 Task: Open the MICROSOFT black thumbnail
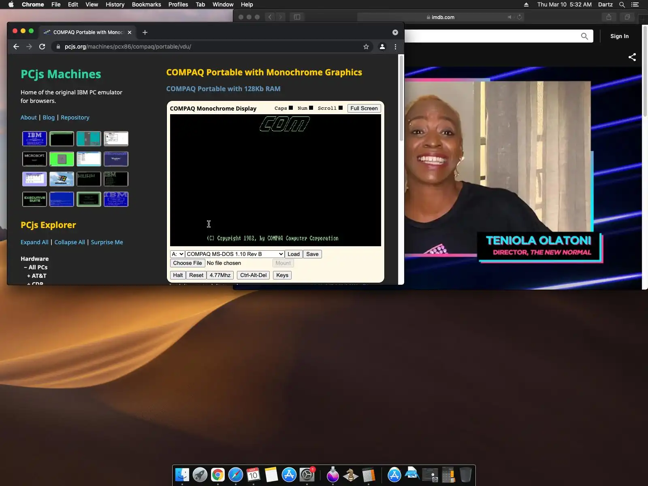pos(34,159)
